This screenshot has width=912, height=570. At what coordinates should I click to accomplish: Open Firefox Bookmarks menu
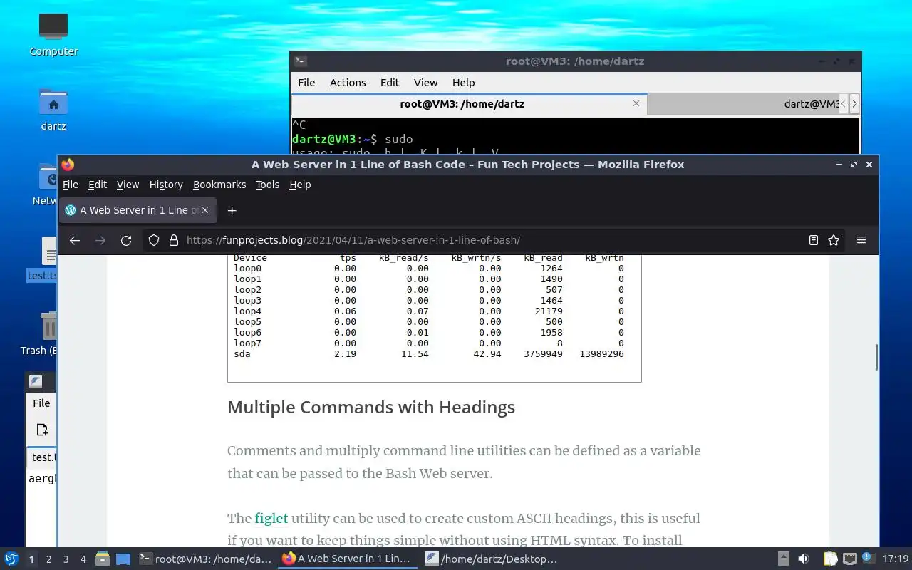click(x=219, y=185)
